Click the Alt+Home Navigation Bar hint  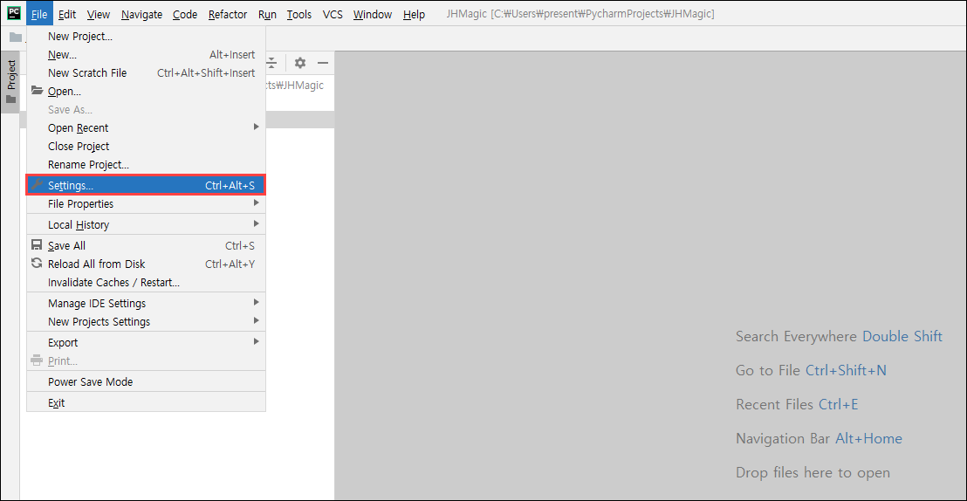[x=869, y=439]
